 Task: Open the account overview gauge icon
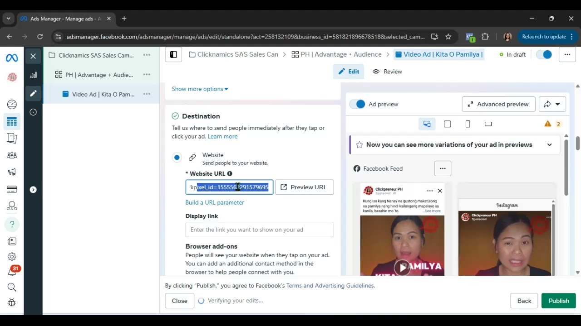point(12,104)
